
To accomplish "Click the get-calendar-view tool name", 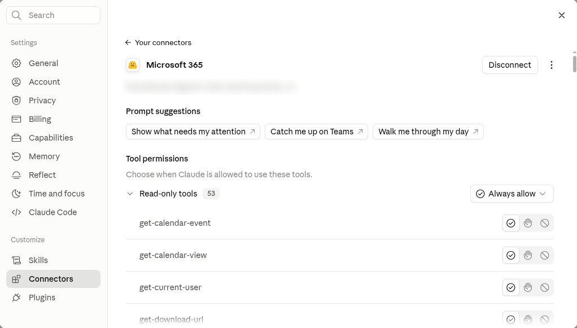I will [173, 256].
